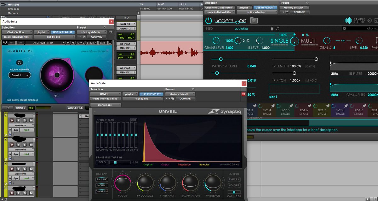Click WHOLE FILE button
The height and width of the screenshot is (201, 378).
pos(75,108)
